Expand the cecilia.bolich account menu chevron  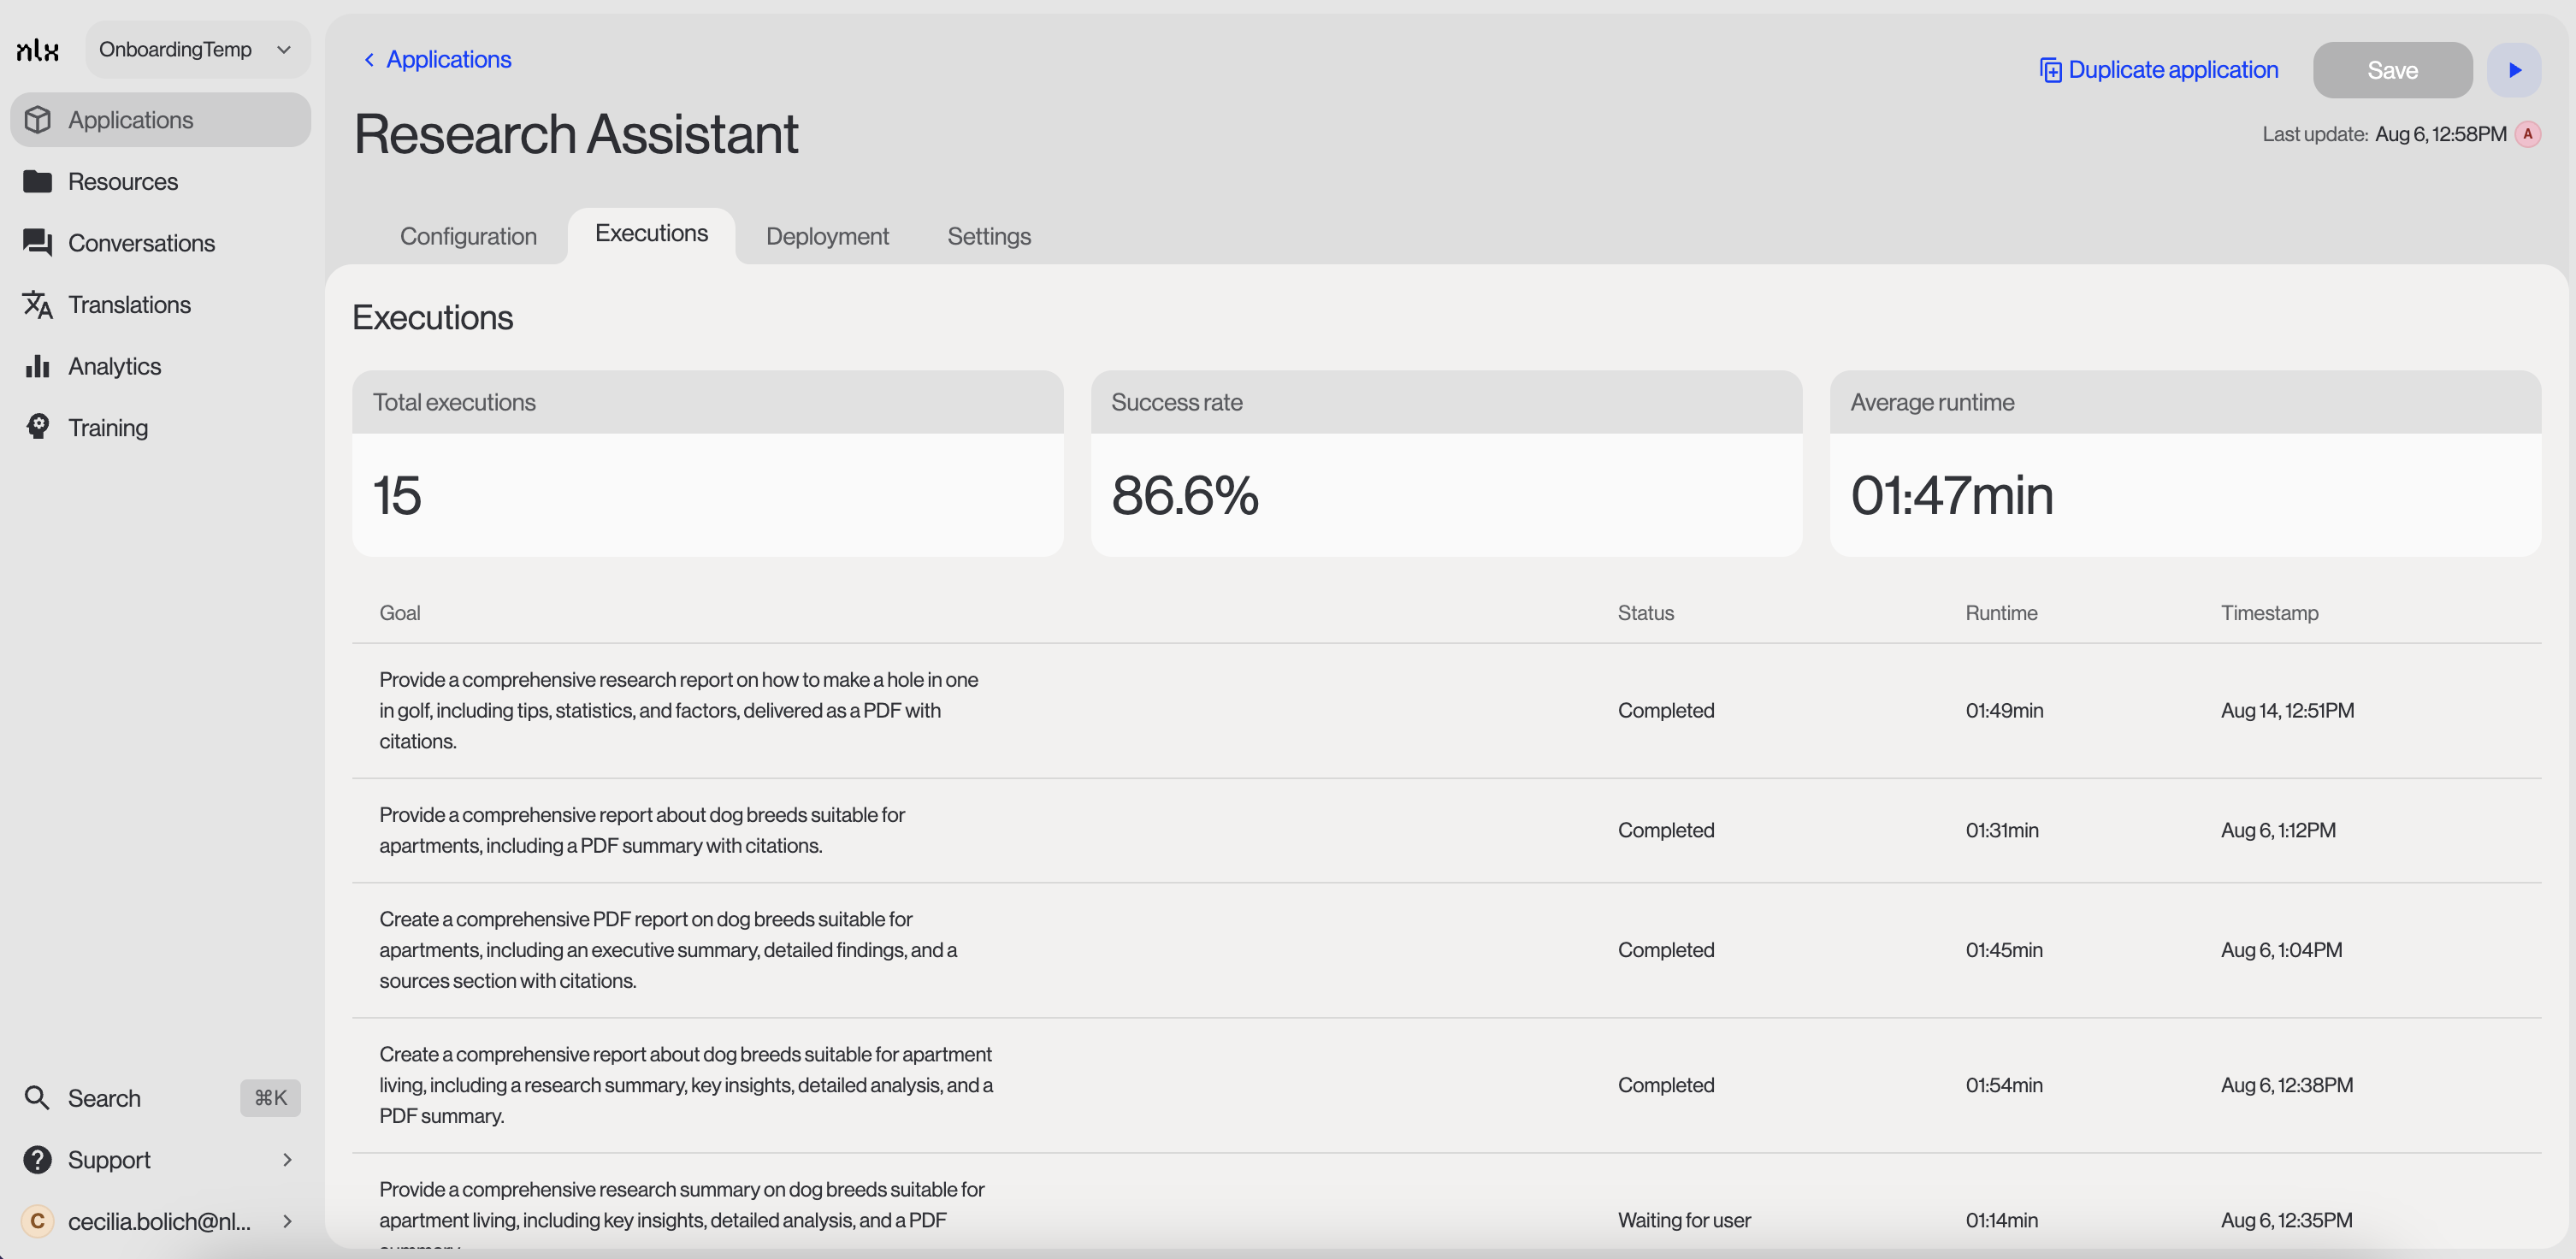click(287, 1221)
